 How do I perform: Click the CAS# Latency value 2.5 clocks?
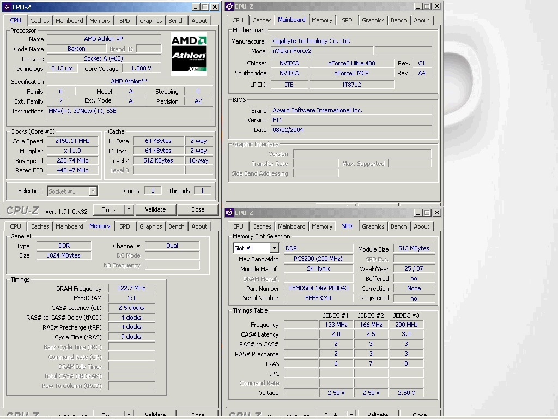(x=131, y=308)
